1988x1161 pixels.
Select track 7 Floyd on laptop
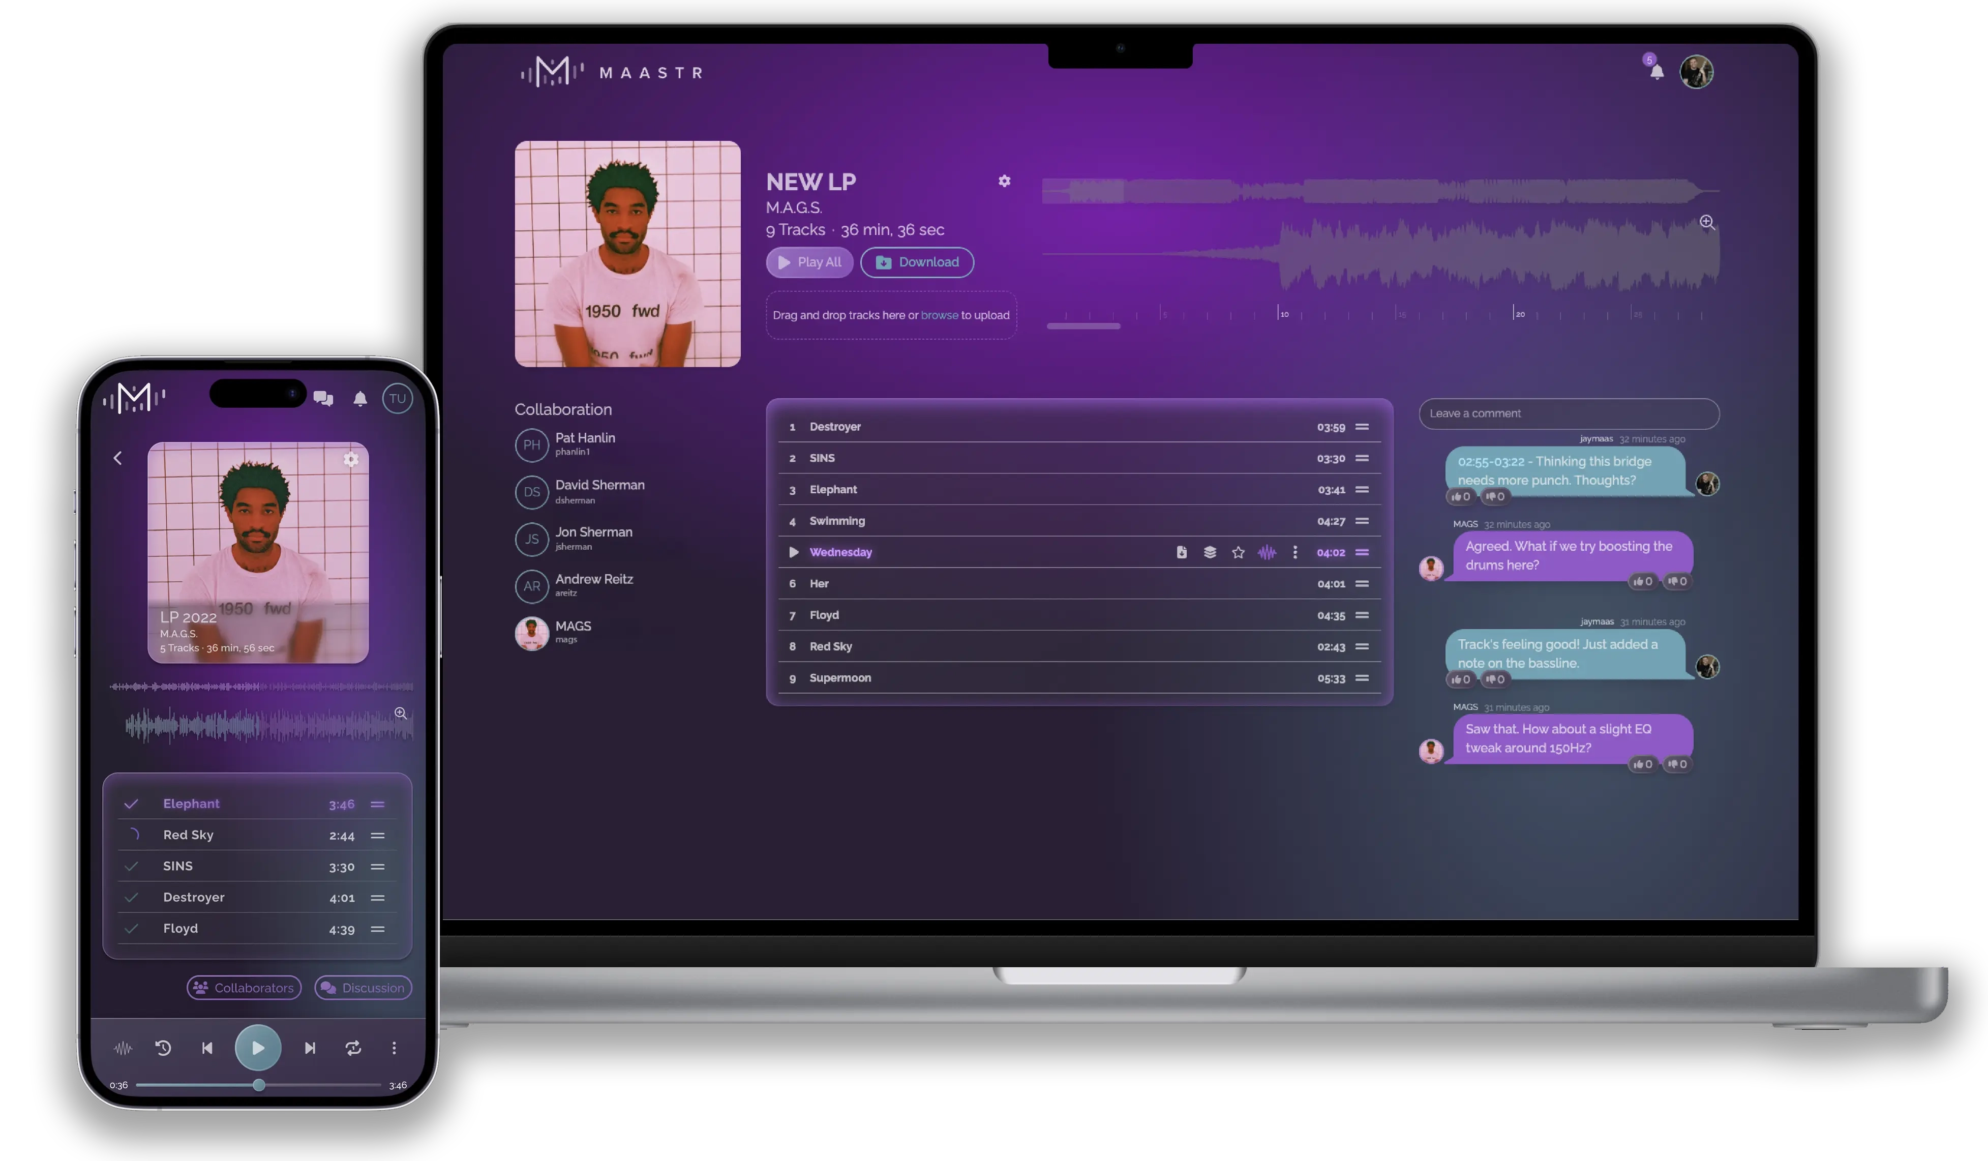pos(1078,615)
